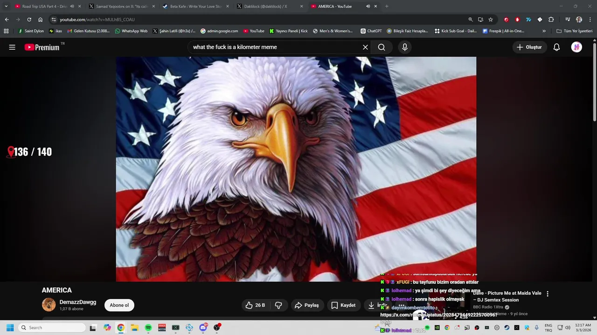The height and width of the screenshot is (335, 597).
Task: Click the Windows taskbar Search box
Action: tap(52, 328)
